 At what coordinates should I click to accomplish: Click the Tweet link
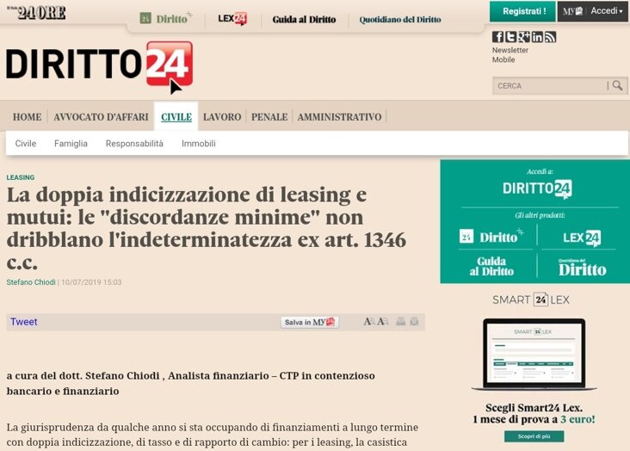(x=24, y=322)
